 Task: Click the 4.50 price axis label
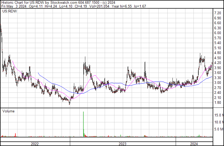218,58
